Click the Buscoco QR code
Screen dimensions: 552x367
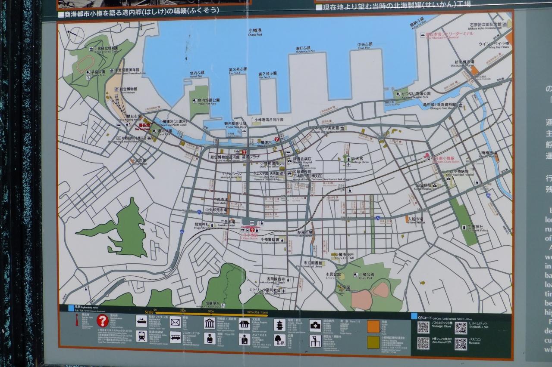[x=461, y=344]
